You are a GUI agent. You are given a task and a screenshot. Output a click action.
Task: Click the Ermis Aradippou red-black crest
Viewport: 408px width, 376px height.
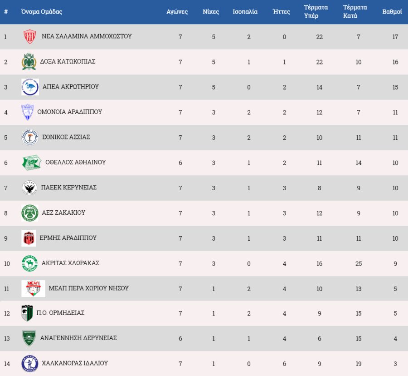pyautogui.click(x=29, y=238)
